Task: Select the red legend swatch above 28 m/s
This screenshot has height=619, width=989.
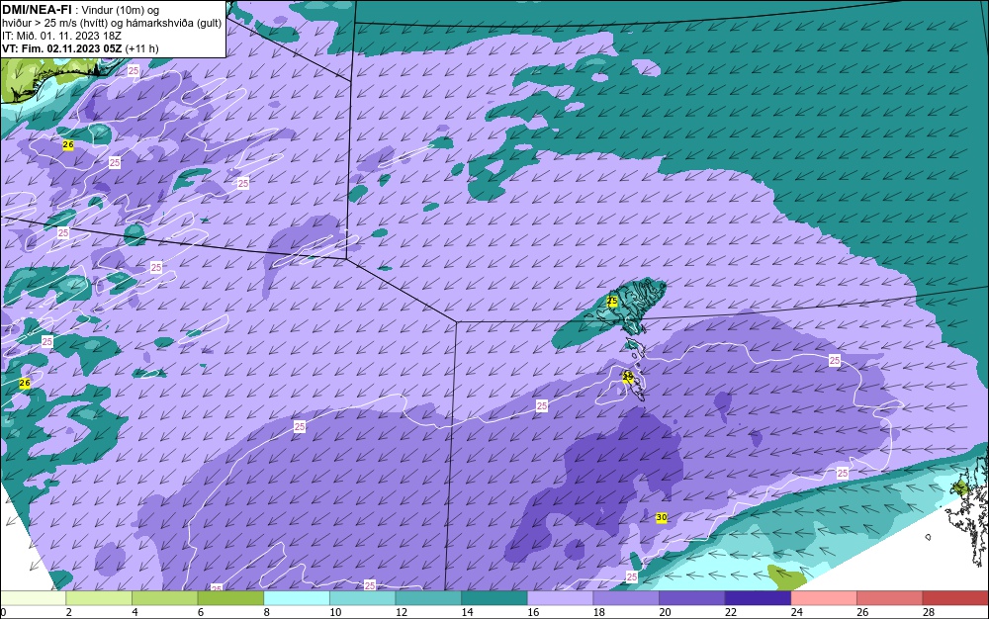Action: pos(955,598)
